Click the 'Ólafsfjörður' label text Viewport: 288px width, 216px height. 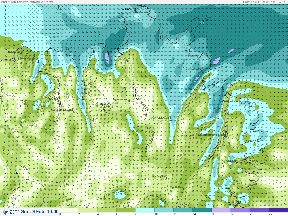(25, 58)
